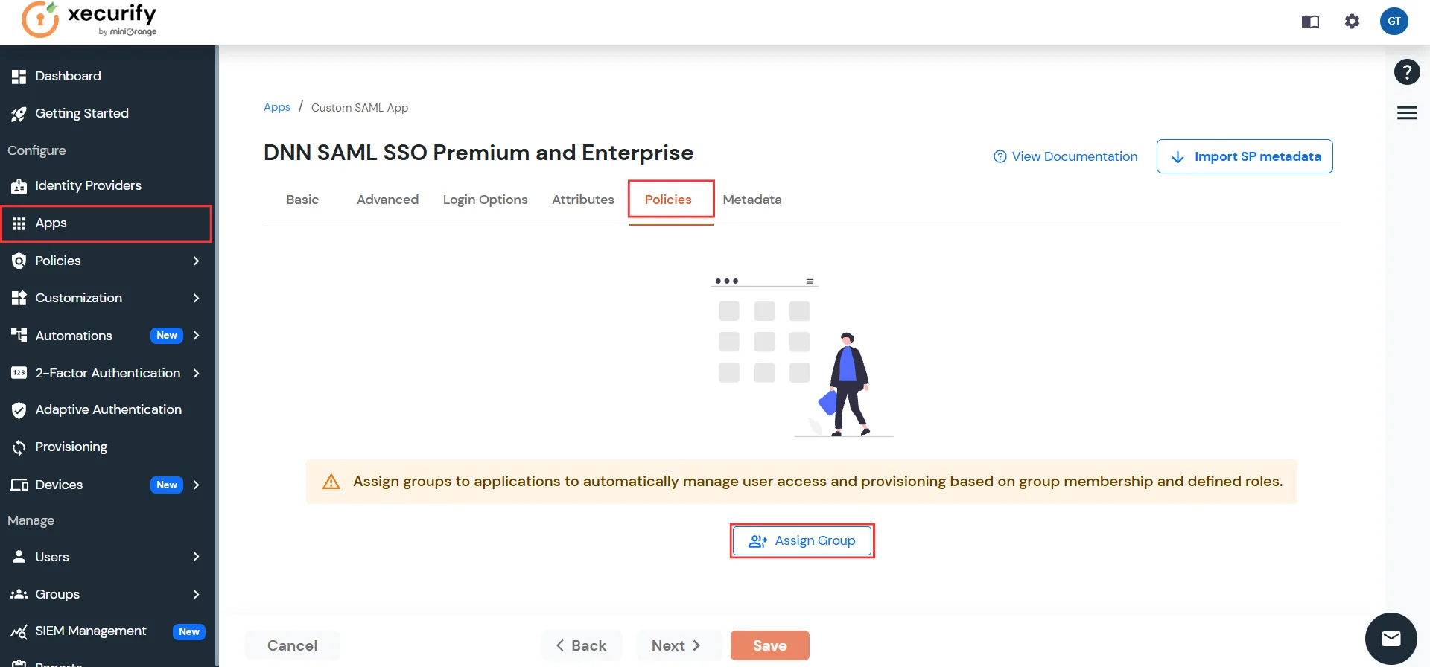The image size is (1430, 667).
Task: Click the Apps grid icon
Action: (19, 223)
